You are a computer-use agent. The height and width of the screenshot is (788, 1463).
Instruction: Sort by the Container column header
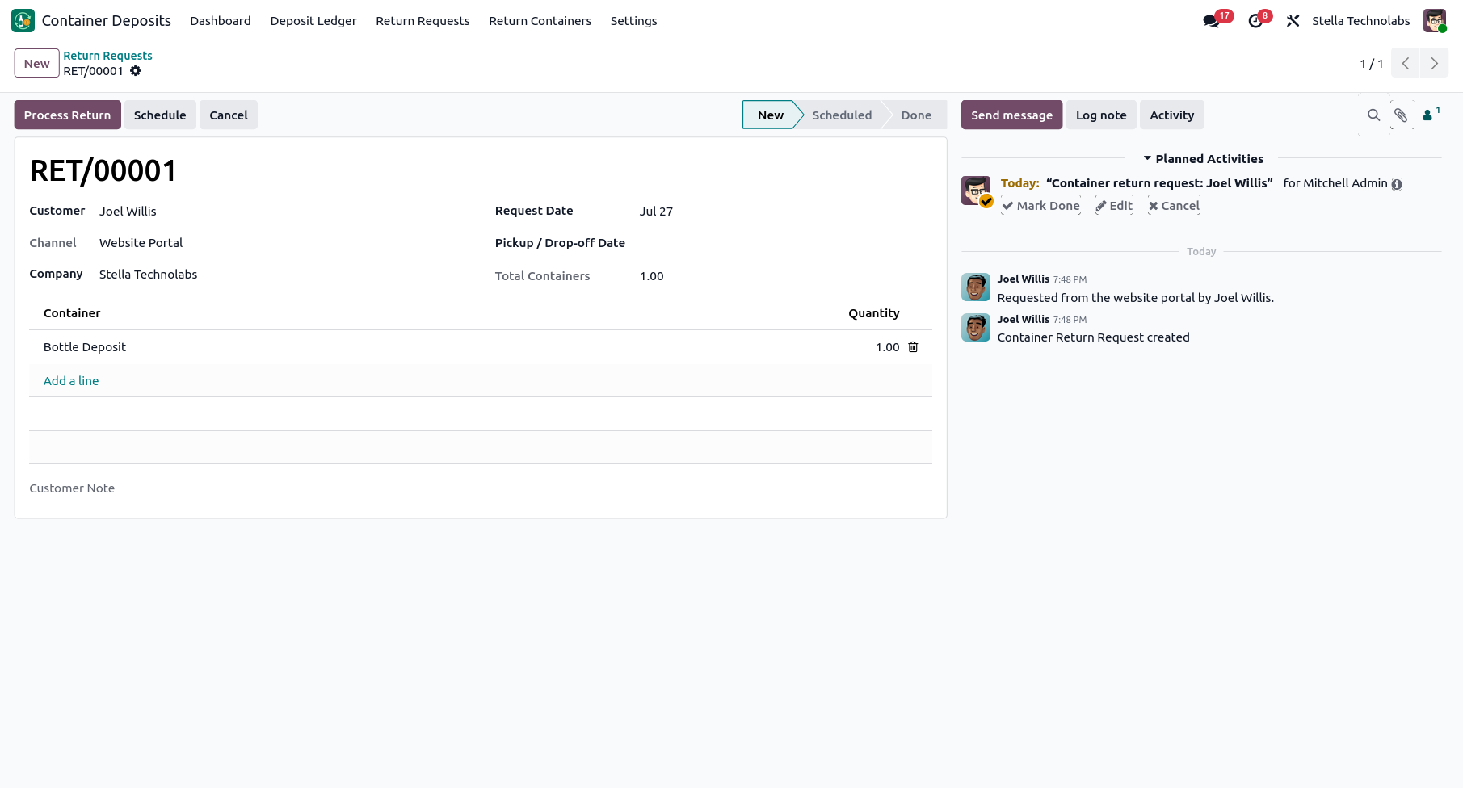[72, 313]
